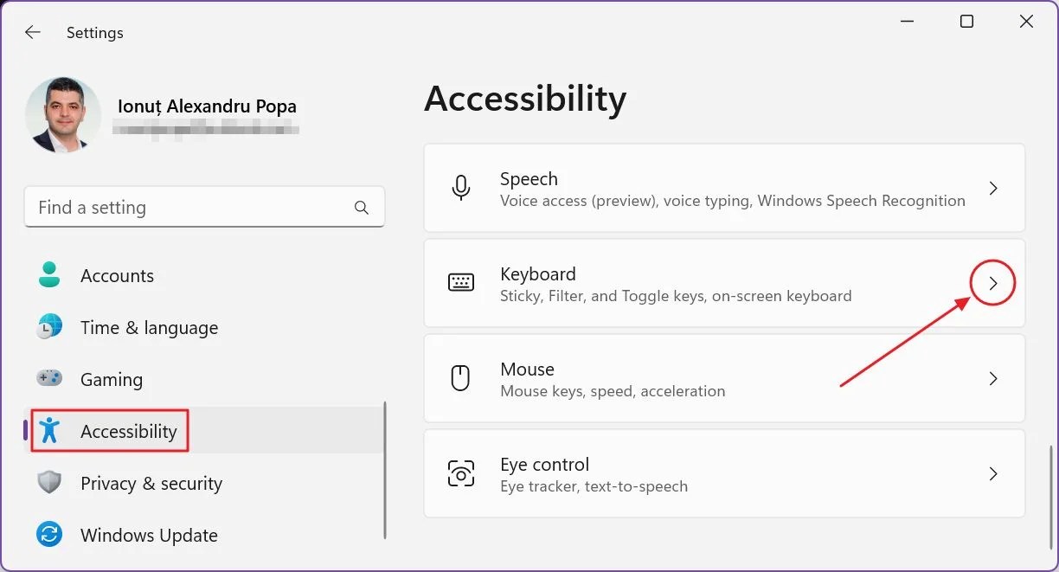Click the Eye control camera icon
1059x572 pixels.
[x=461, y=473]
